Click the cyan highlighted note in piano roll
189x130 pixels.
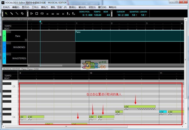[x=163, y=112]
